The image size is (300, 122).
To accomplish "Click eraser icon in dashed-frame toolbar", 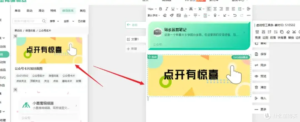I will (288, 32).
